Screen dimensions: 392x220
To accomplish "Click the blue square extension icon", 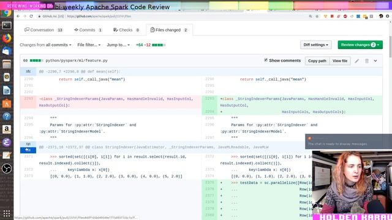I will pos(358,16).
